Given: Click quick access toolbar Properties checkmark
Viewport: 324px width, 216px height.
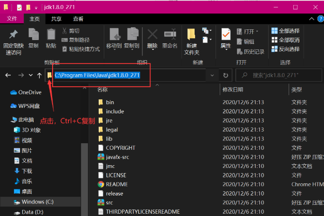Looking at the screenshot, I should click(20, 7).
